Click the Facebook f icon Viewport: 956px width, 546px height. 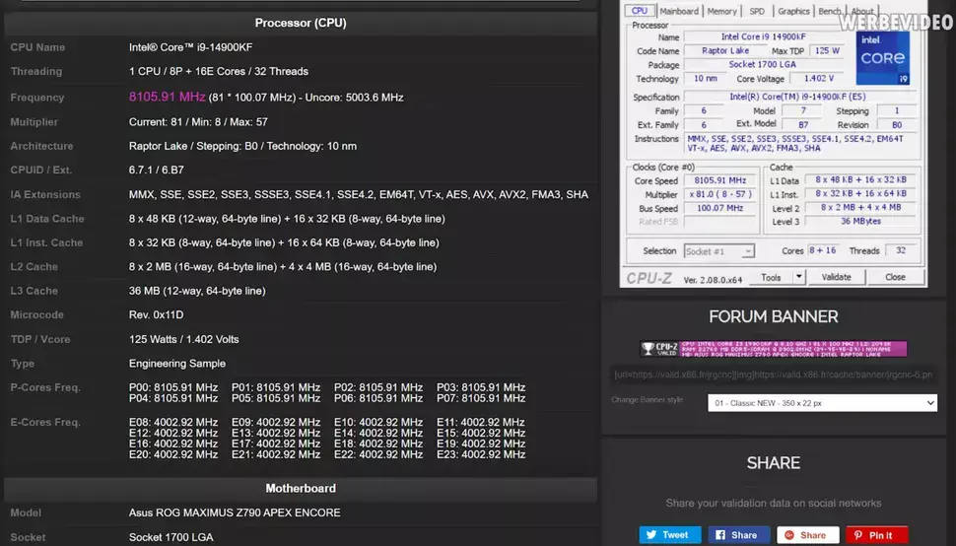pos(720,535)
